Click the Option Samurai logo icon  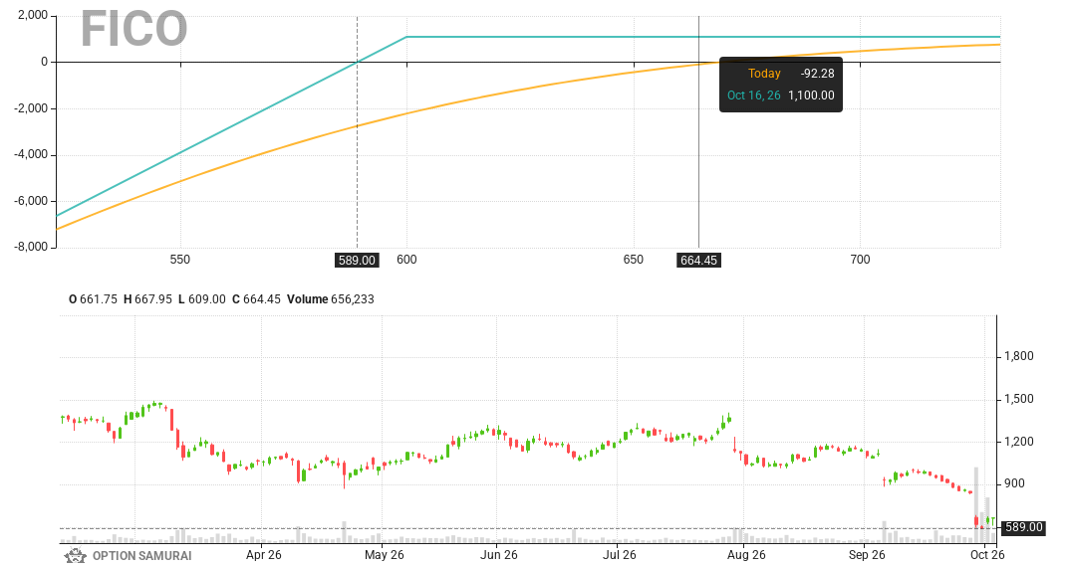tap(75, 555)
